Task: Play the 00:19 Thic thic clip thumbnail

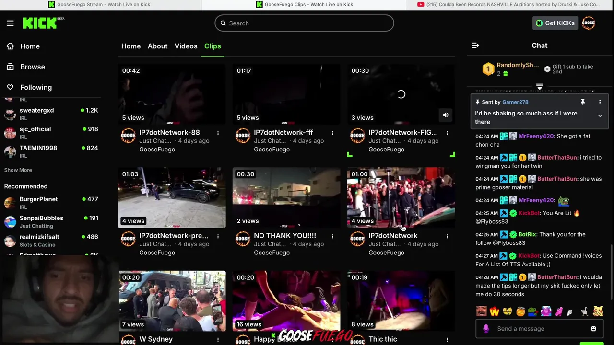Action: 401,301
